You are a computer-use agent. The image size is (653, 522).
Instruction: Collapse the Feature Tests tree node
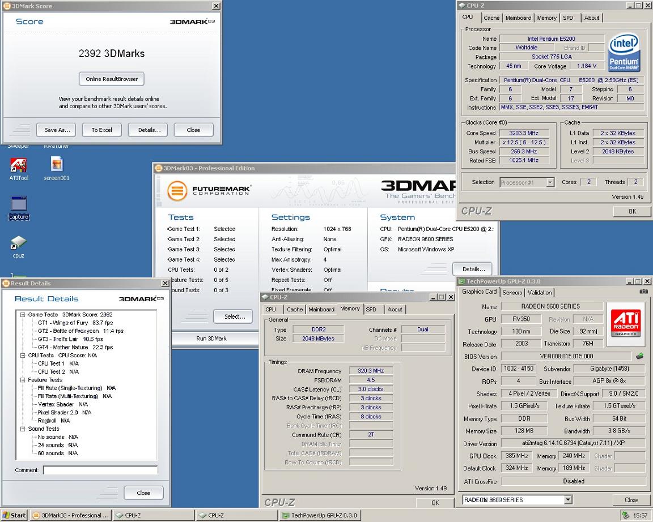(23, 380)
